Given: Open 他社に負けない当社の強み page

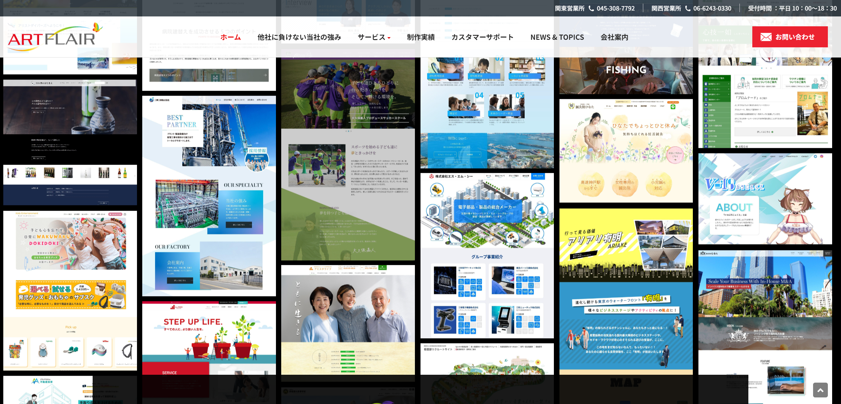Looking at the screenshot, I should 299,37.
